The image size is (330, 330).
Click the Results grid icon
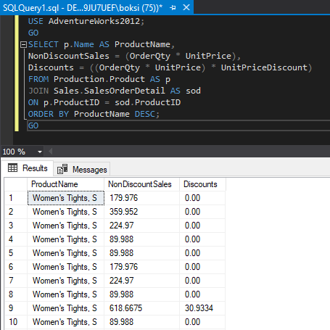[12, 168]
